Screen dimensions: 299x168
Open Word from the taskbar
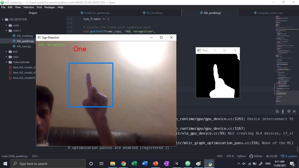click(145, 164)
